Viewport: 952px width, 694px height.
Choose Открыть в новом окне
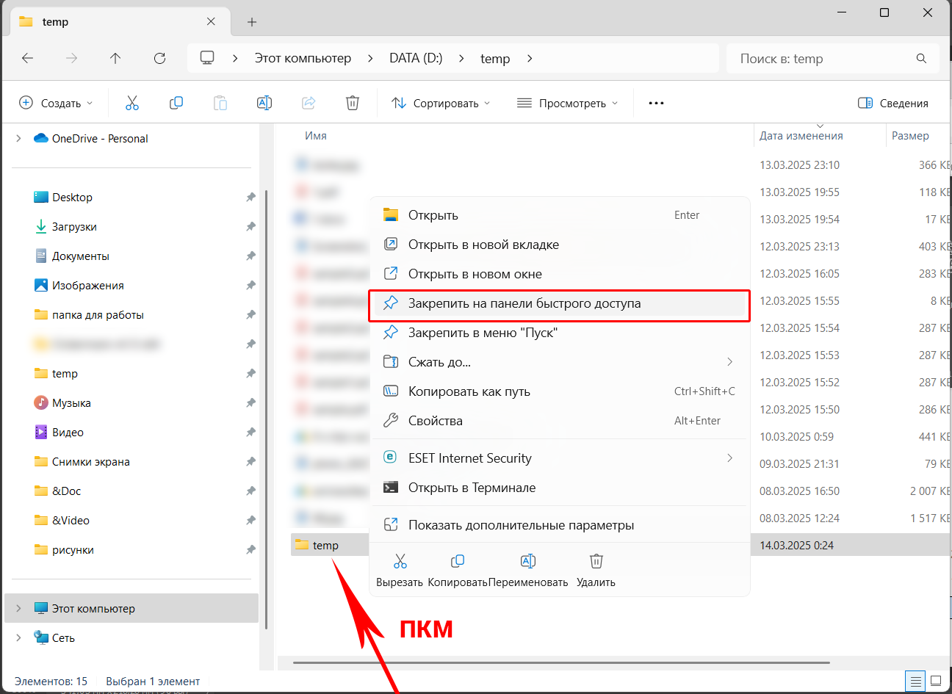pyautogui.click(x=560, y=274)
